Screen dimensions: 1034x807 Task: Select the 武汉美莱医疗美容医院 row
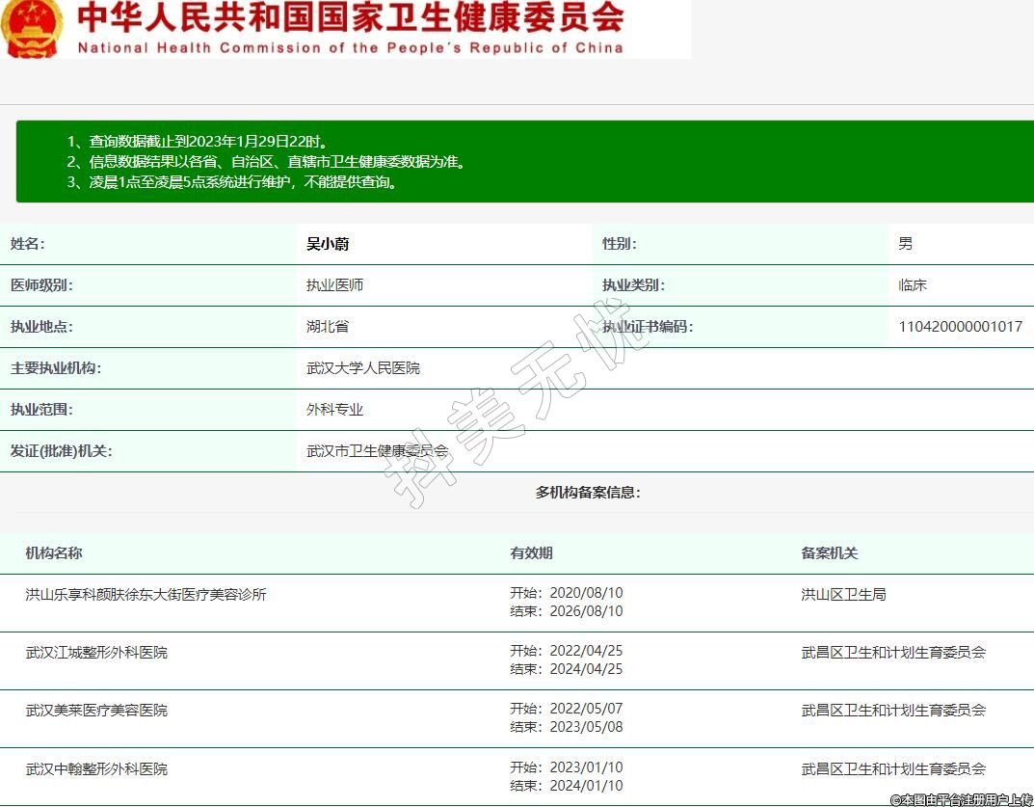tap(96, 711)
